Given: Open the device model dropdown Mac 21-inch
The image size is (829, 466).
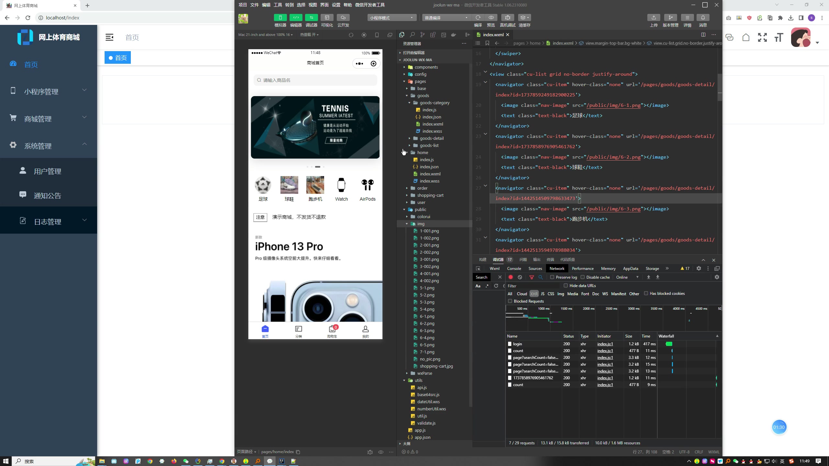Looking at the screenshot, I should pos(266,35).
